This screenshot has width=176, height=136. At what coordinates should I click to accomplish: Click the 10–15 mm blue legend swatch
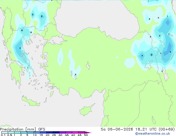37,132
